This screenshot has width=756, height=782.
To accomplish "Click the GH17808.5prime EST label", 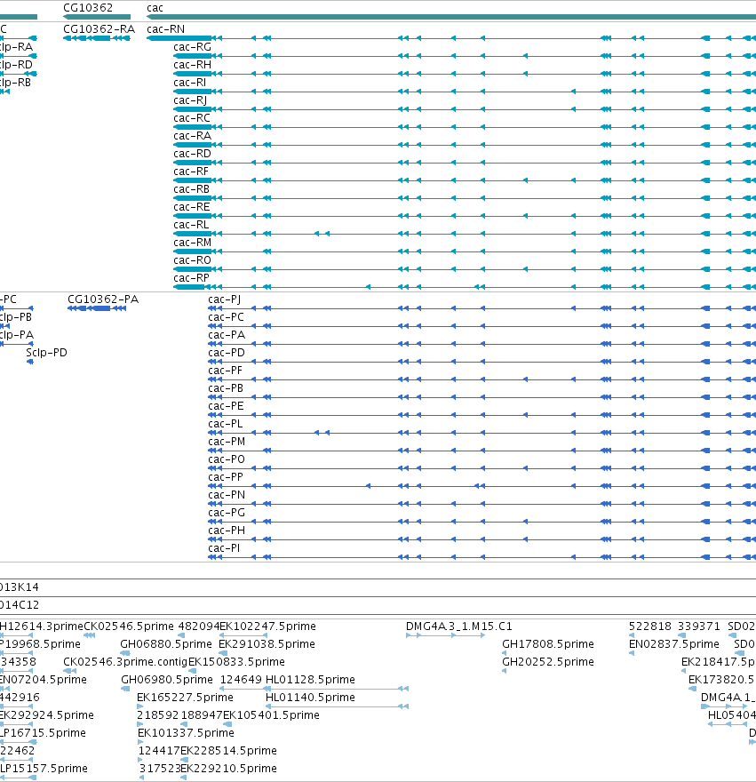I will [x=548, y=644].
